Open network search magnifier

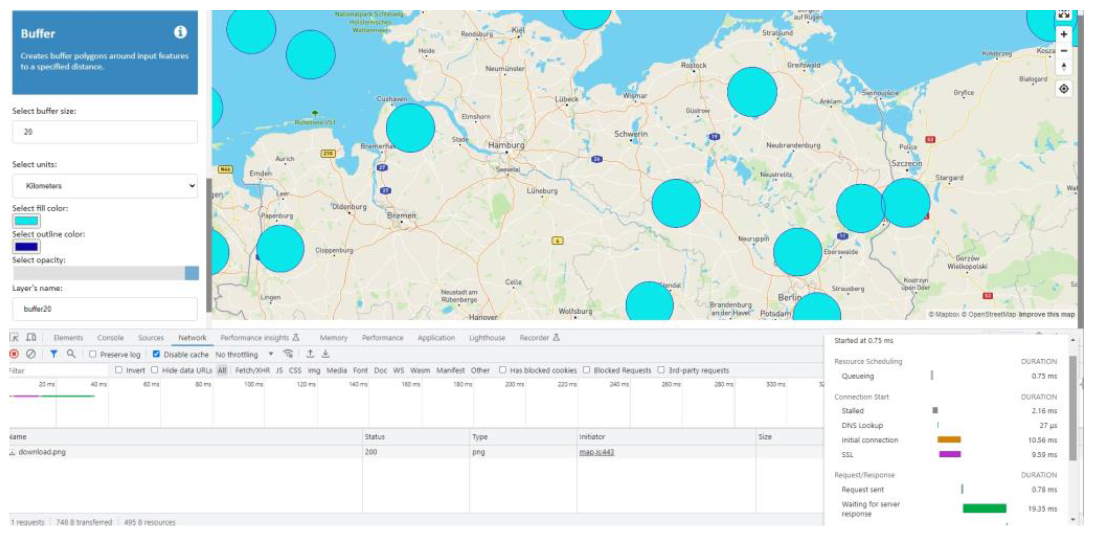click(71, 354)
